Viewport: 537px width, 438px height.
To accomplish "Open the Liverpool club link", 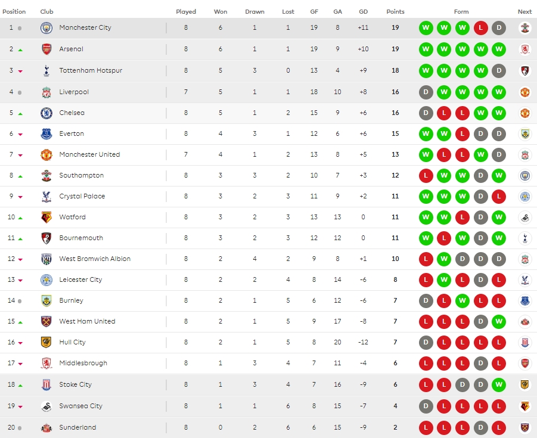I will click(x=74, y=92).
